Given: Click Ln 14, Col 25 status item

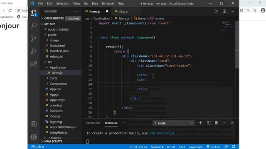Looking at the screenshot, I should pos(138,147).
